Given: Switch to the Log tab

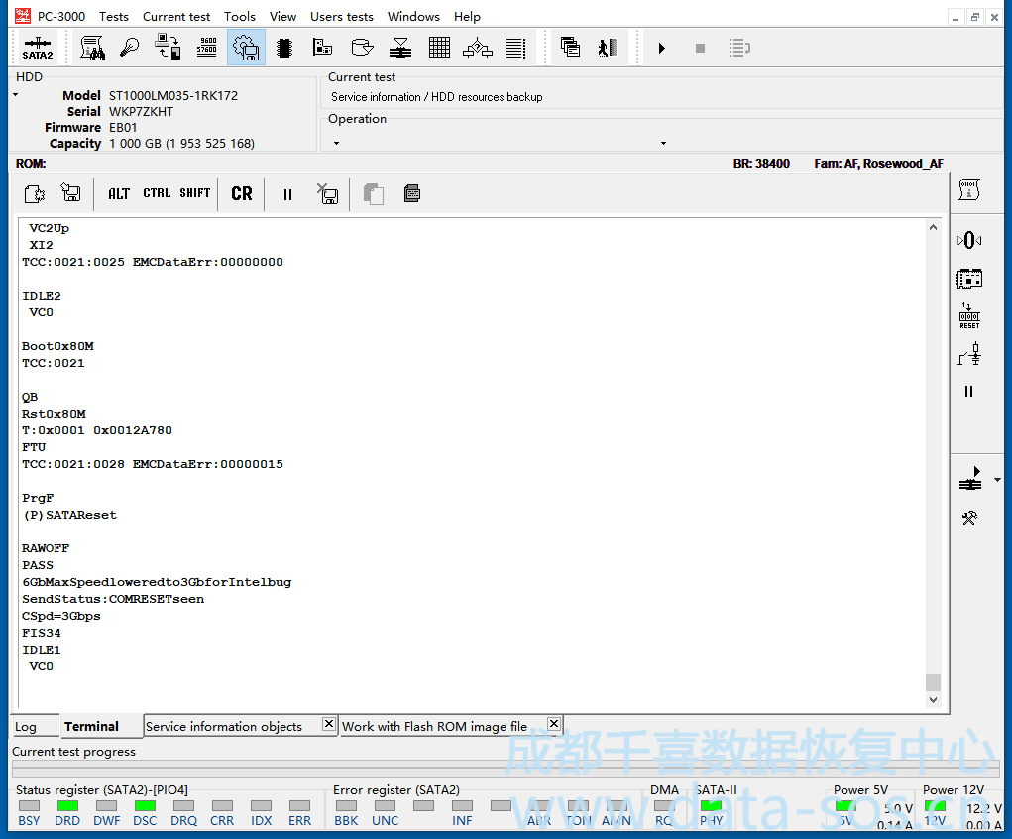Looking at the screenshot, I should click(x=26, y=727).
